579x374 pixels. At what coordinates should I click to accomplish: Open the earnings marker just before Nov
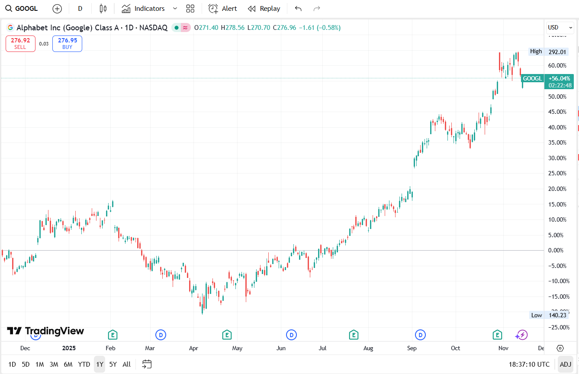(497, 335)
